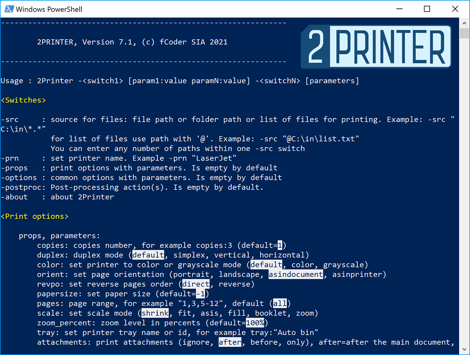Click highlighted "default" in duplex line
Viewport: 470px width, 355px height.
pyautogui.click(x=148, y=255)
